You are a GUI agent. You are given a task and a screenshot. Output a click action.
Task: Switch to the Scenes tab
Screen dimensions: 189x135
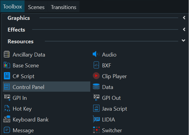click(36, 7)
